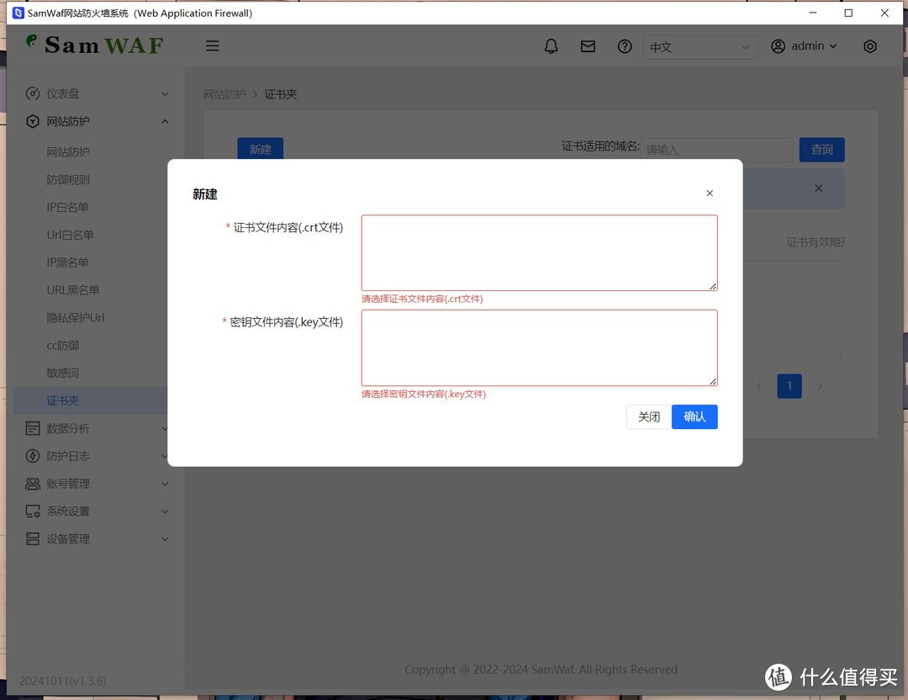The image size is (908, 700).
Task: Click the 确认 confirm button
Action: point(694,416)
